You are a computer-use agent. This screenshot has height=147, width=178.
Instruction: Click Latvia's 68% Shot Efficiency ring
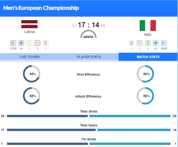[32, 74]
